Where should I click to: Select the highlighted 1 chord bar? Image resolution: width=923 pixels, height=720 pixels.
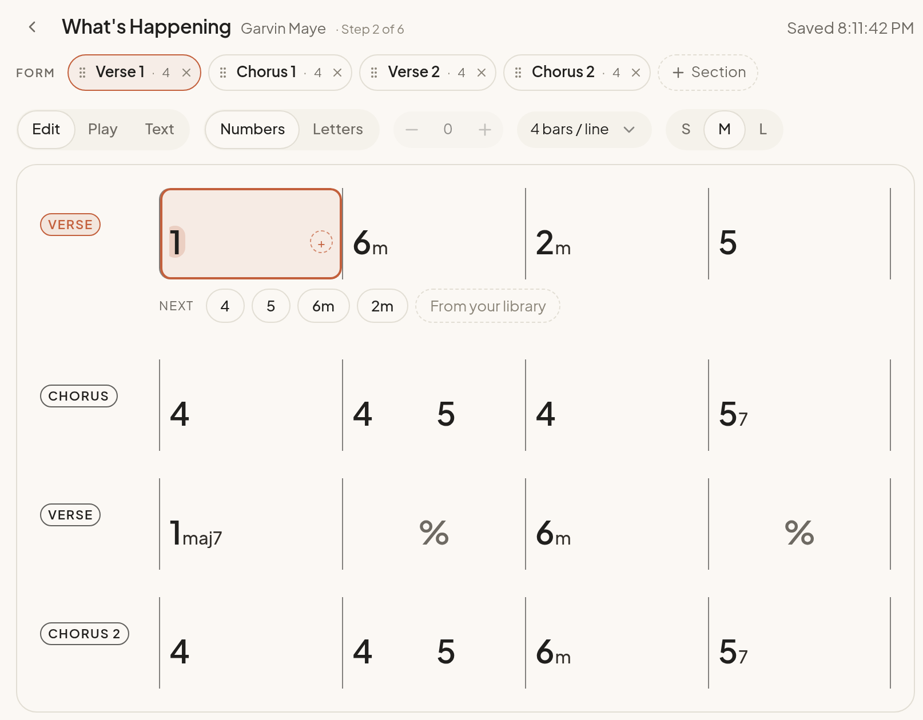(x=250, y=234)
